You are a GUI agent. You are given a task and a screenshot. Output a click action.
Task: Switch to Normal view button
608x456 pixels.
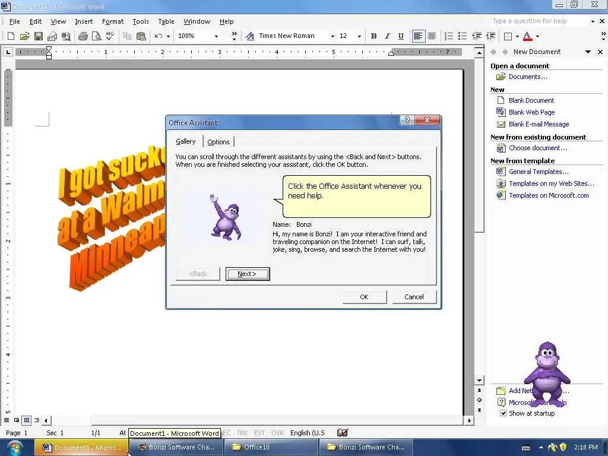coord(7,420)
